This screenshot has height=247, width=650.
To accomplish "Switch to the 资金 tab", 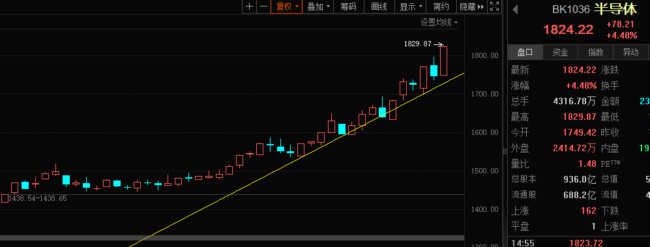I will 561,52.
